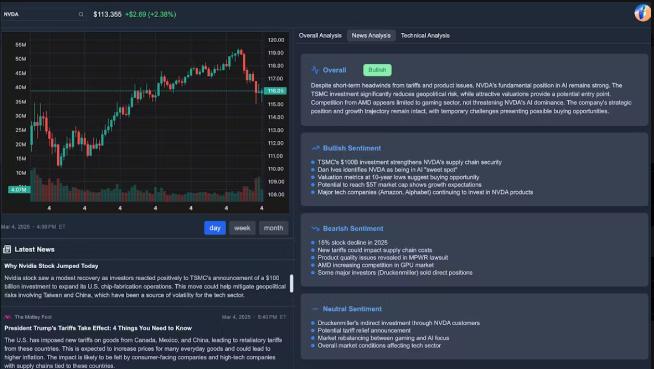654x369 pixels.
Task: Click the Neutral Sentiment heading
Action: coord(352,309)
